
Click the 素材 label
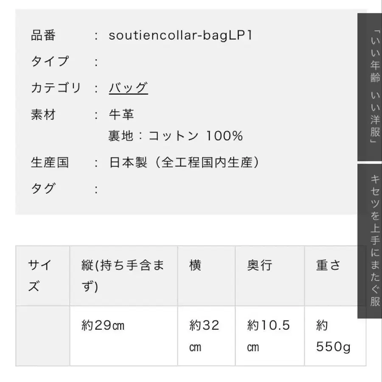point(43,115)
